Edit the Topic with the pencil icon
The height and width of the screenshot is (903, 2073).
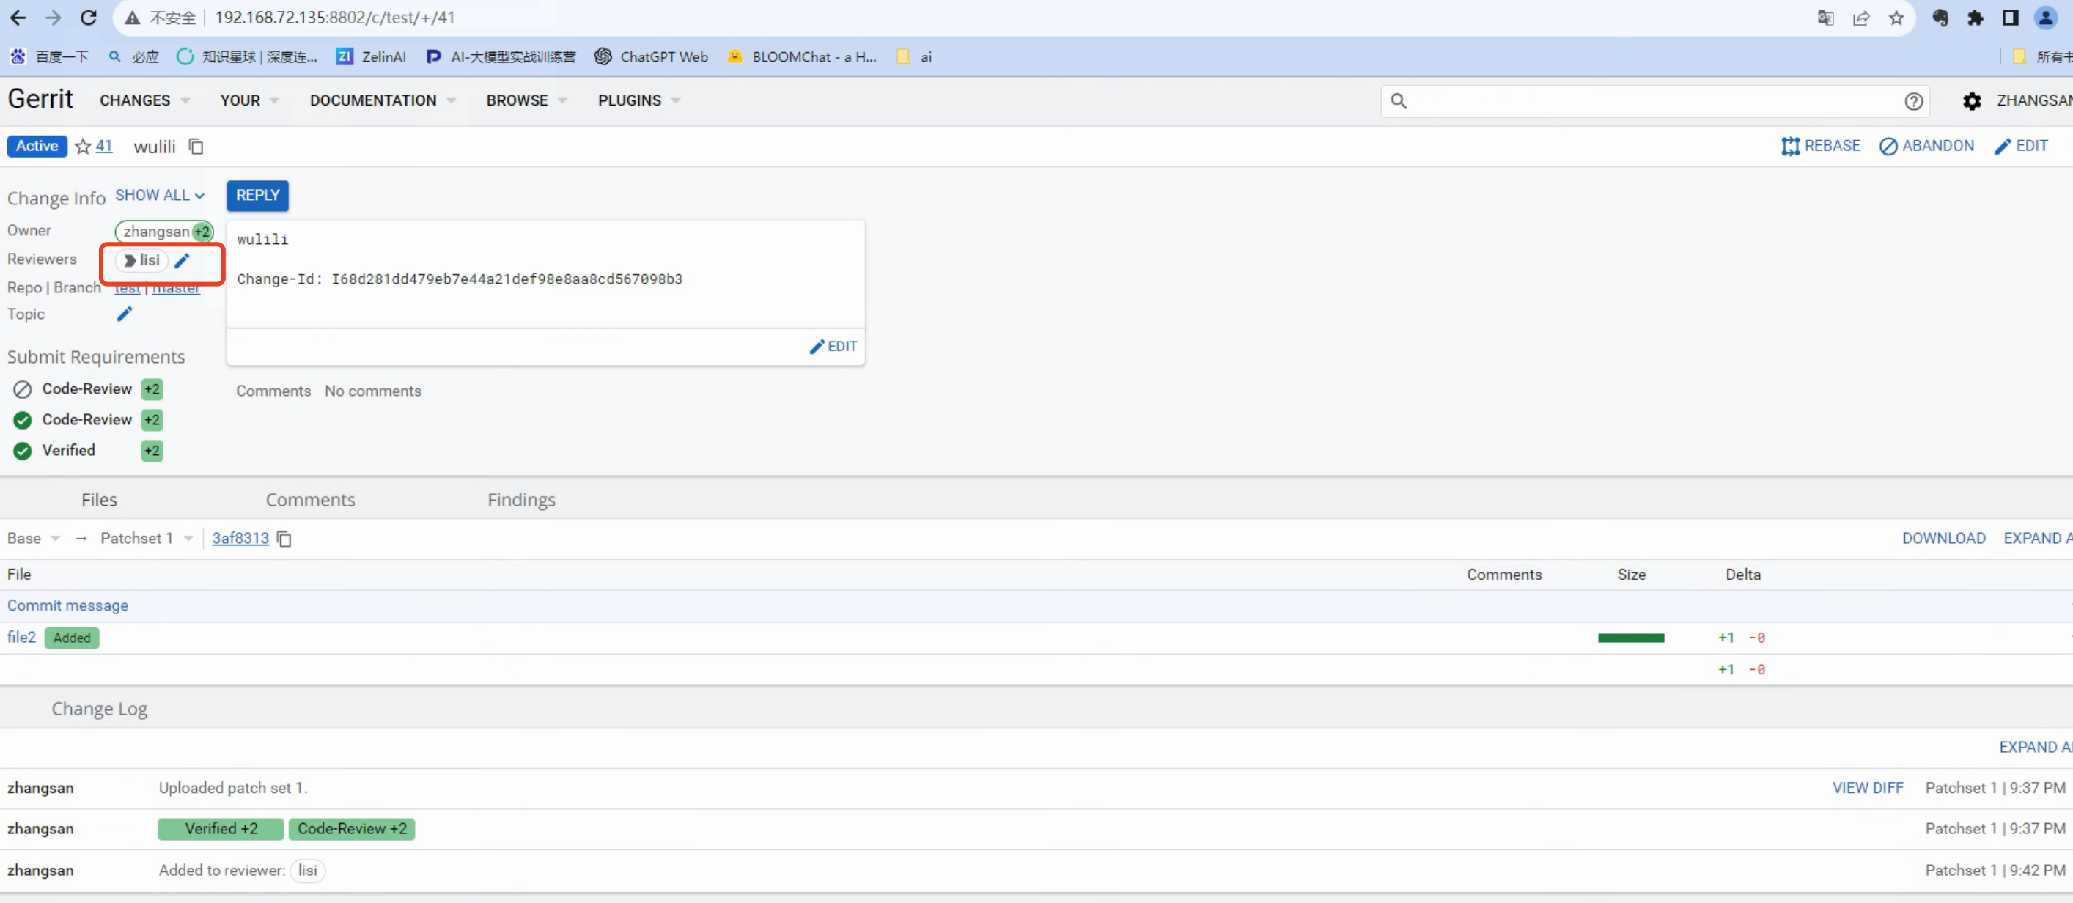tap(125, 314)
